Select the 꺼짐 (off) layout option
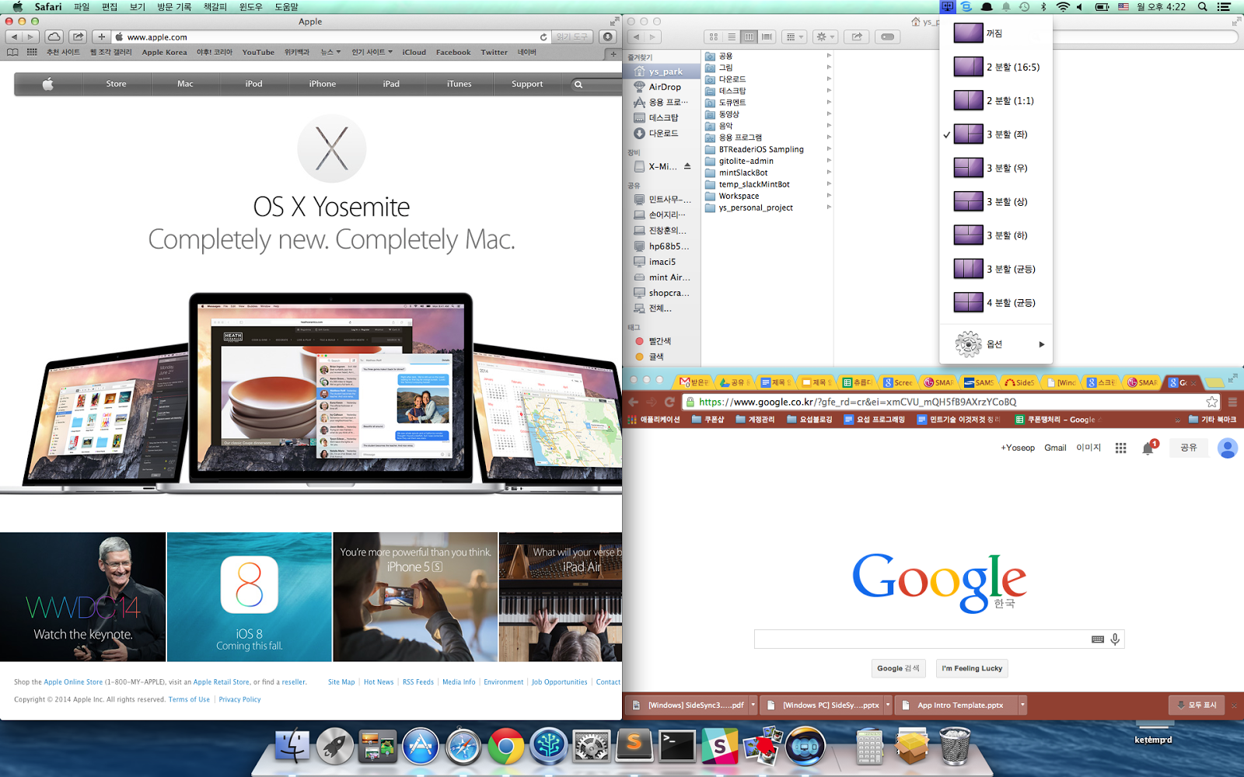Image resolution: width=1244 pixels, height=777 pixels. click(x=994, y=33)
